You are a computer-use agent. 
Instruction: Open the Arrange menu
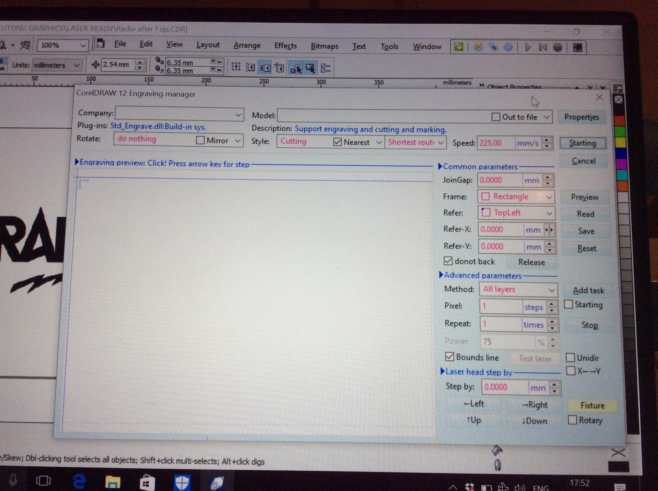(x=247, y=45)
